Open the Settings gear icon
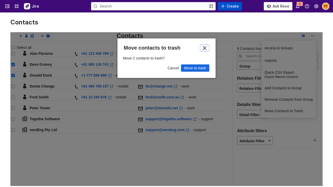The height and width of the screenshot is (187, 333). pos(316,6)
